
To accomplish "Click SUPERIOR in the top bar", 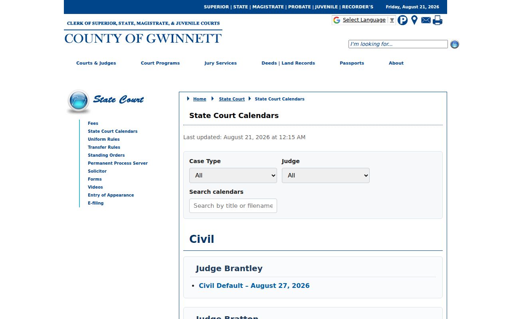I will click(216, 7).
